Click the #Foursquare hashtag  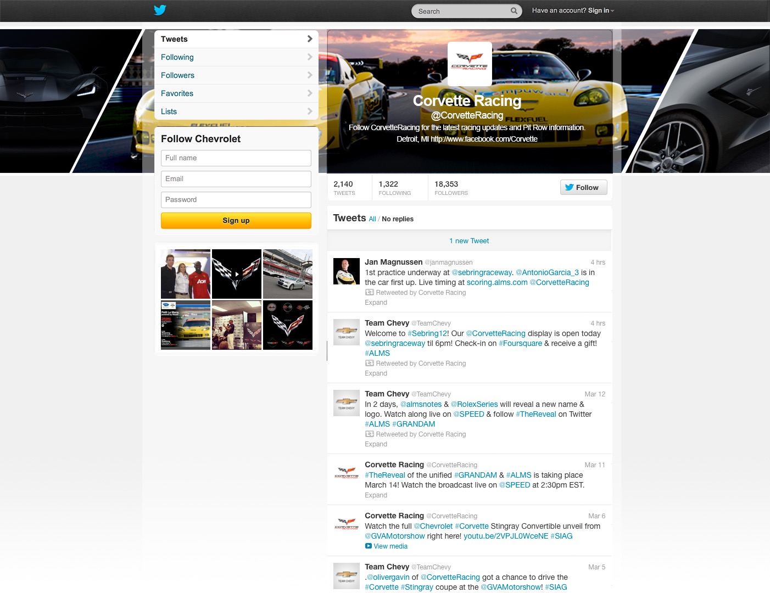(520, 343)
